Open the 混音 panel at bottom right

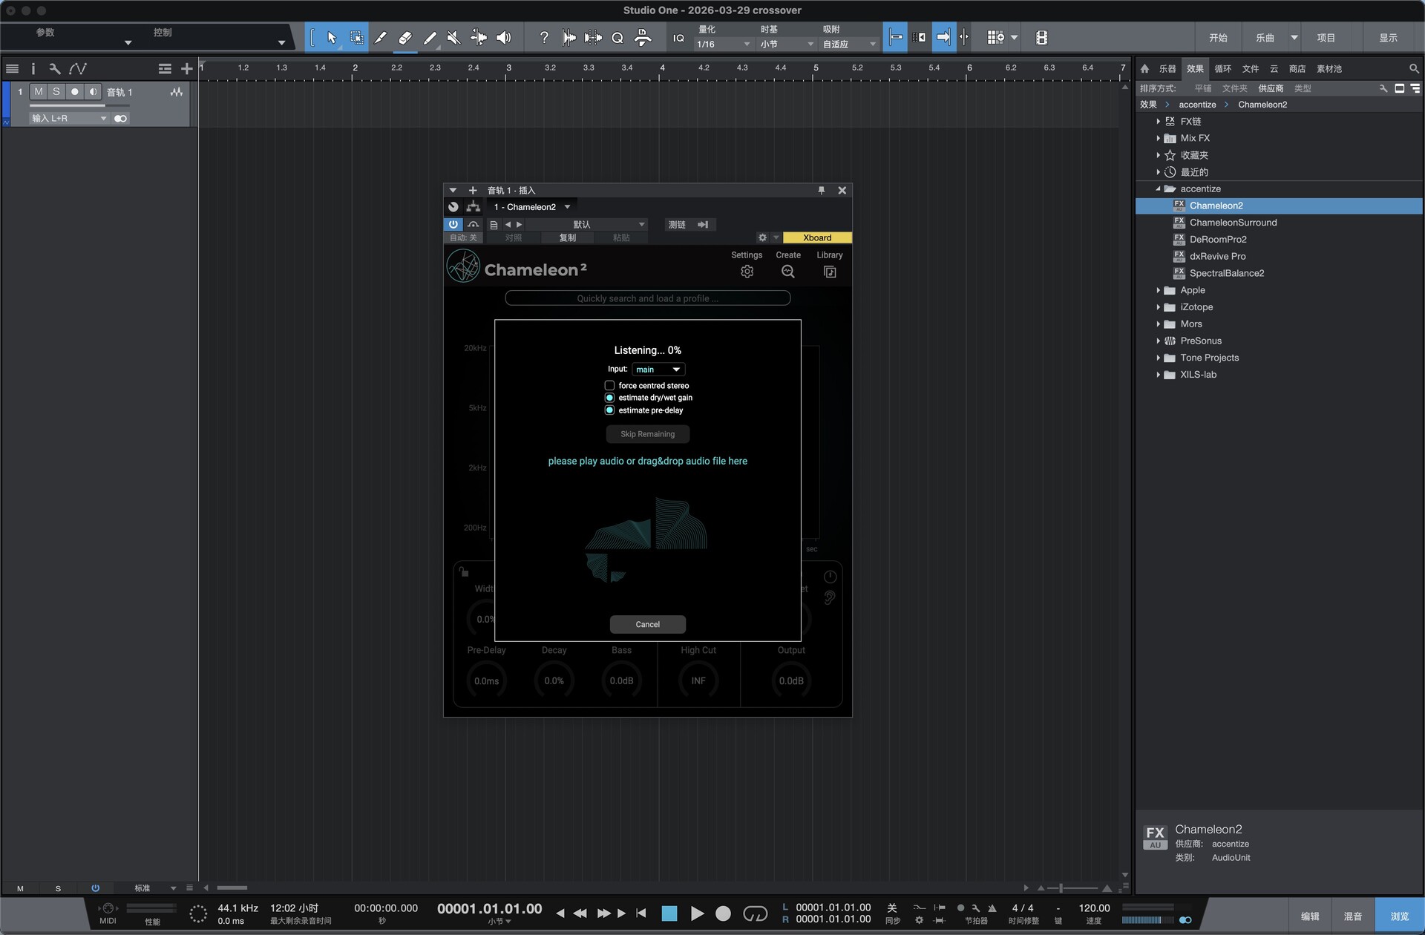pyautogui.click(x=1354, y=914)
